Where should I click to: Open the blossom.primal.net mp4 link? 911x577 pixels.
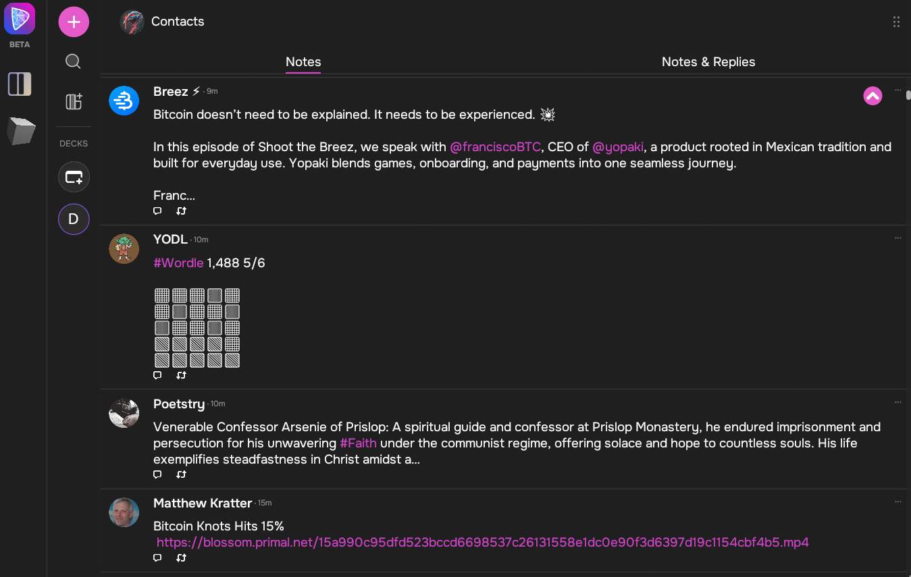pyautogui.click(x=483, y=542)
